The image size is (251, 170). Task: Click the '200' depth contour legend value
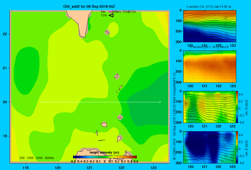point(22,158)
